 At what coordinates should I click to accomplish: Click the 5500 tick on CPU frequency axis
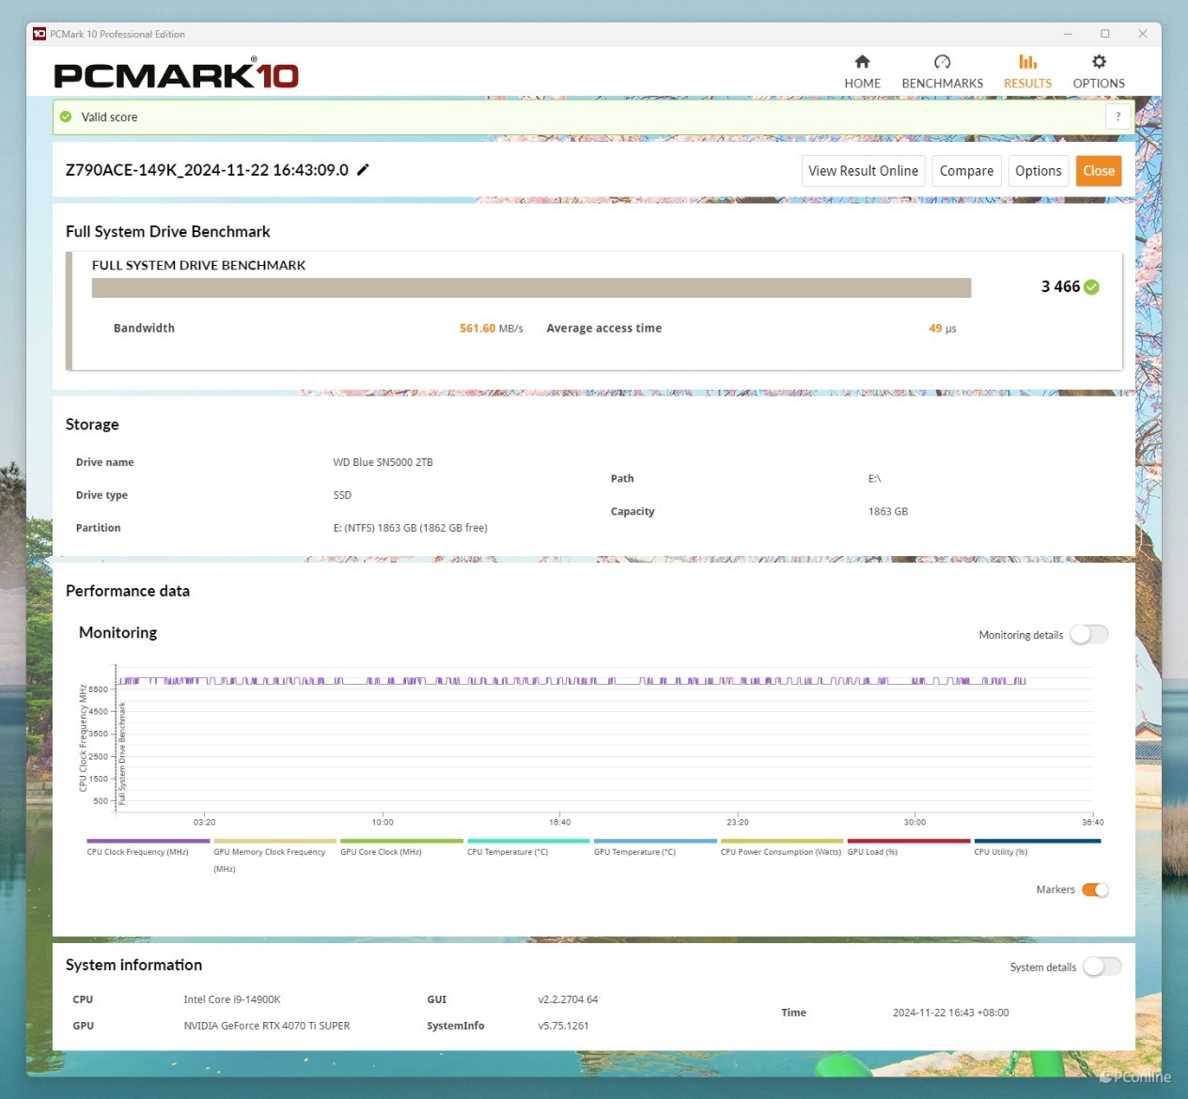[x=99, y=689]
